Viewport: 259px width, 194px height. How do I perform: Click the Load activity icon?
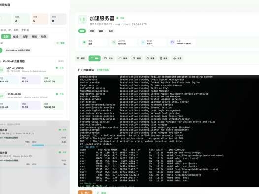[x=143, y=42]
